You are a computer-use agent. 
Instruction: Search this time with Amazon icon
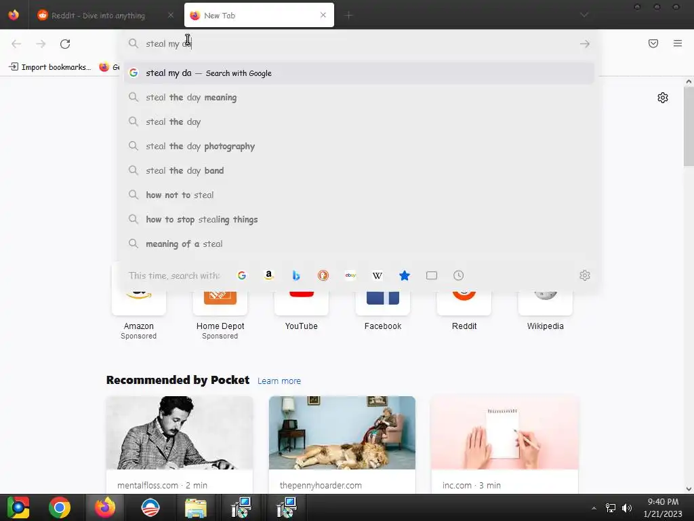[268, 275]
